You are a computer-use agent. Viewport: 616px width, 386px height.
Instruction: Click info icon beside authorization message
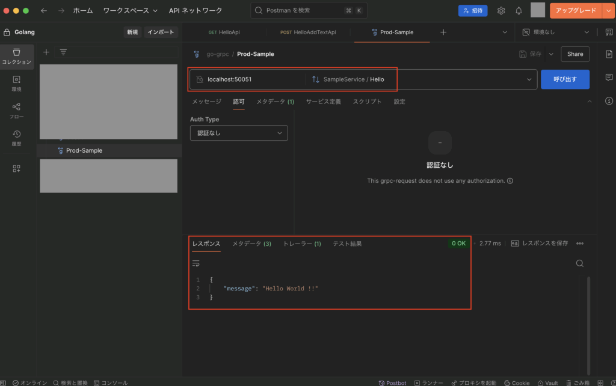click(x=510, y=181)
